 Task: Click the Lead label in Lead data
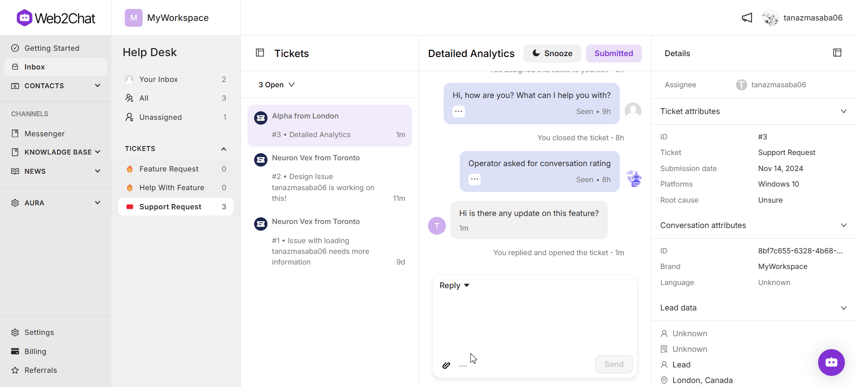tap(681, 365)
